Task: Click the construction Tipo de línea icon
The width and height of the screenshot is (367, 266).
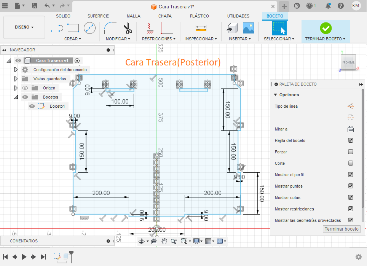Action: pyautogui.click(x=350, y=106)
